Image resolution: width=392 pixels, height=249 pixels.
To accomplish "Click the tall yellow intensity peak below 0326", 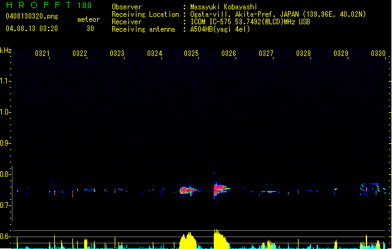I will (x=221, y=239).
